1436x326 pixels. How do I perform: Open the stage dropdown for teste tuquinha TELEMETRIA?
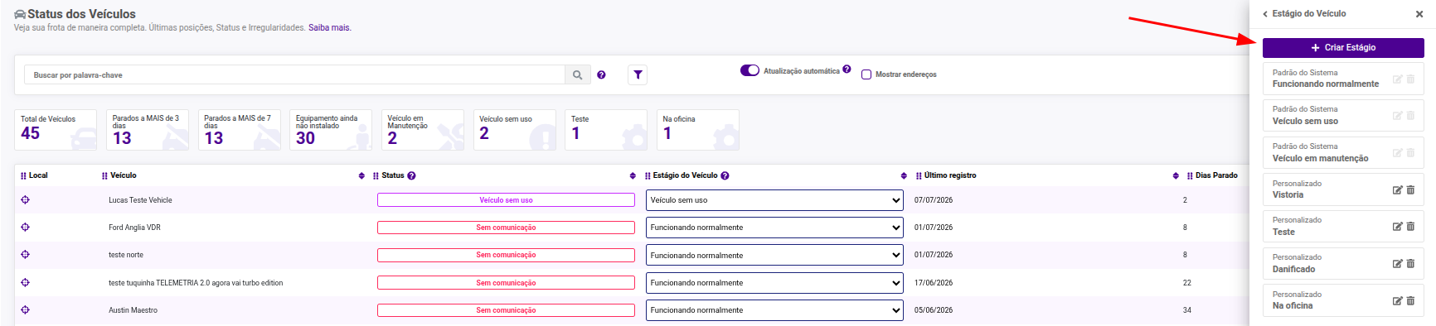(x=774, y=283)
